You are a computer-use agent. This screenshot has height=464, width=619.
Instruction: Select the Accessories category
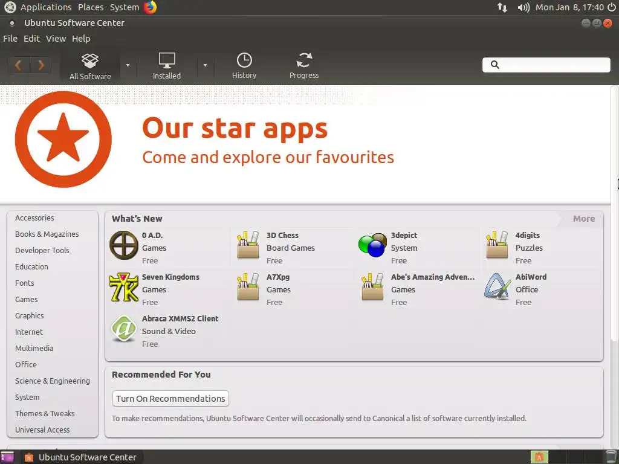34,217
